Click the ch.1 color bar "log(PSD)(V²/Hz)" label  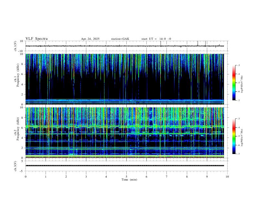[x=242, y=84]
